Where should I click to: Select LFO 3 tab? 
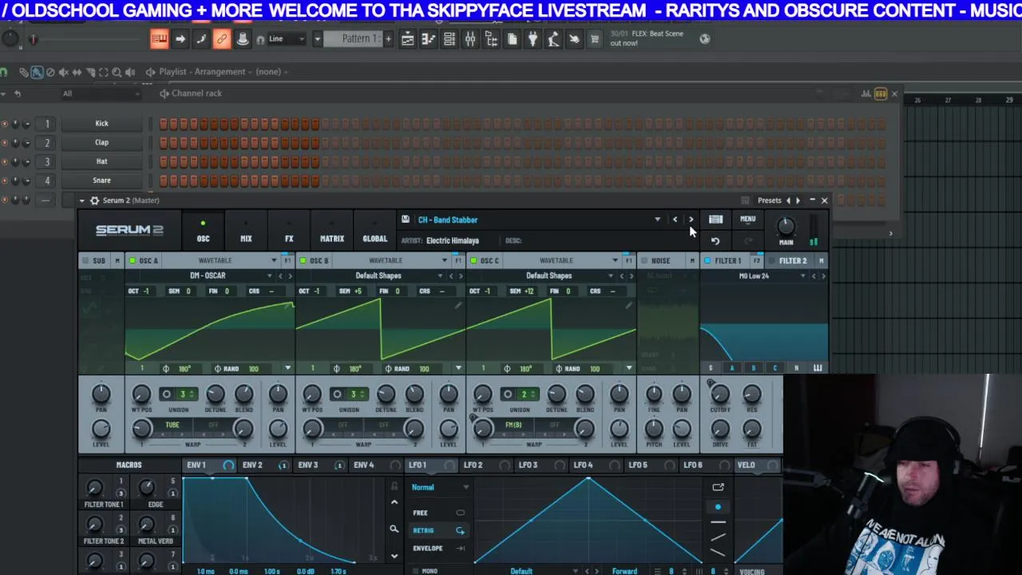[528, 465]
